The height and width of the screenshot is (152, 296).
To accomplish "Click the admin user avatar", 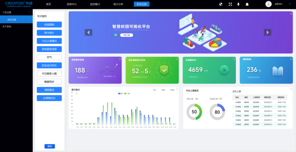I will tap(268, 4).
